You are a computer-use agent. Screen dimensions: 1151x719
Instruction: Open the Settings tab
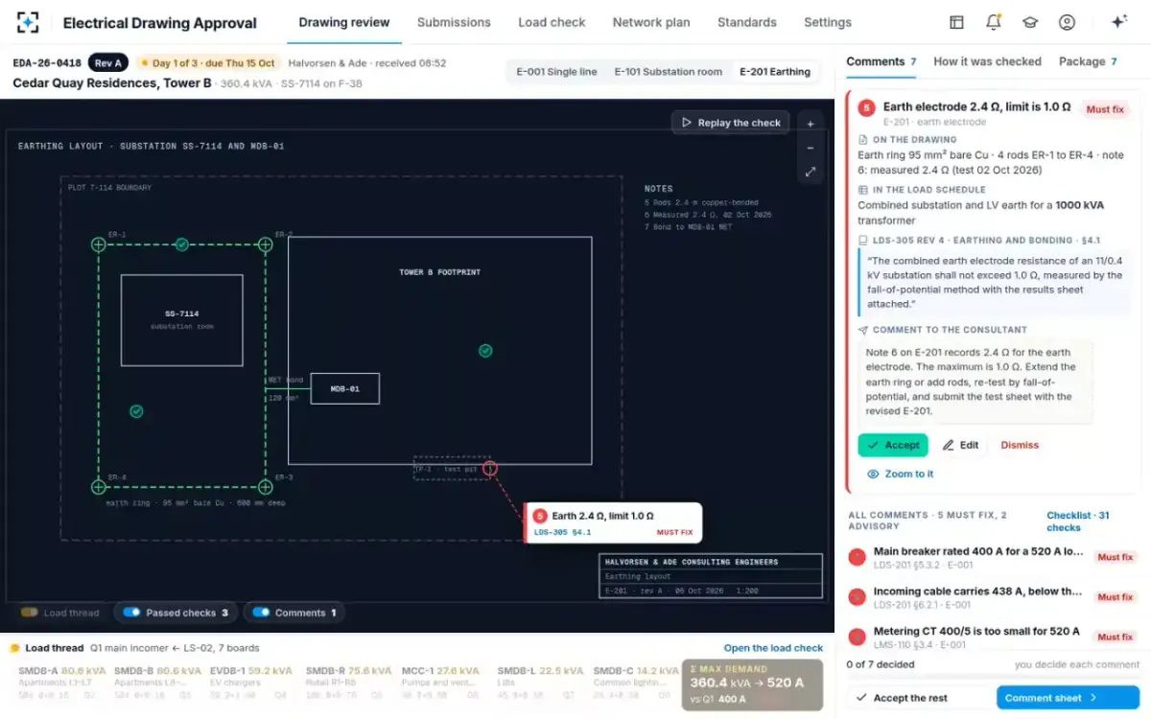[x=828, y=22]
